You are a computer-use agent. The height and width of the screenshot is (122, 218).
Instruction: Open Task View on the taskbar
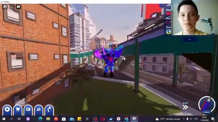pyautogui.click(x=19, y=119)
